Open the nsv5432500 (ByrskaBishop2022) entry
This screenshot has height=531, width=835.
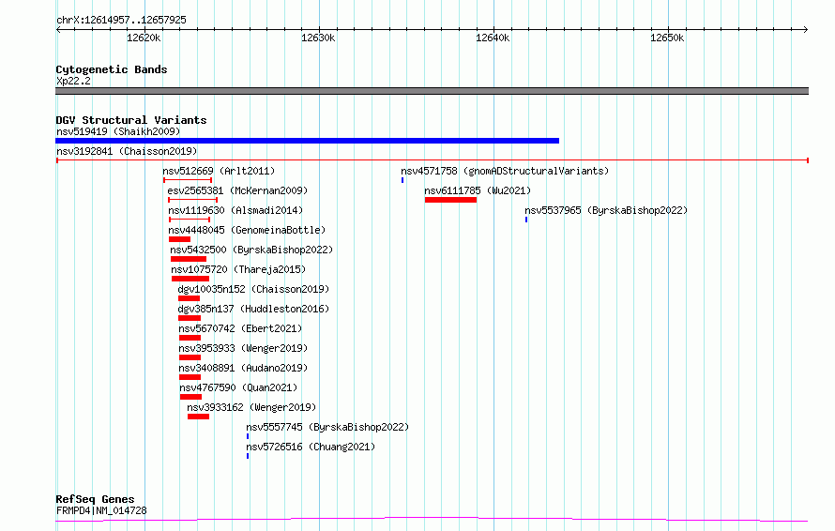(x=251, y=250)
